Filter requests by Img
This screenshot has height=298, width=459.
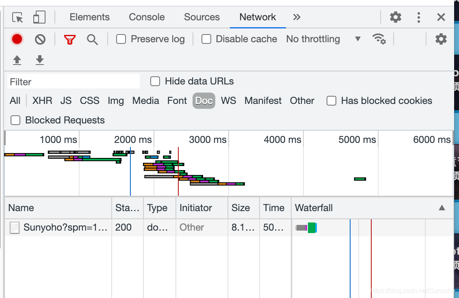116,101
